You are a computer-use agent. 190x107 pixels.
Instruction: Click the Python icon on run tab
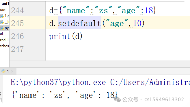coord(3,71)
